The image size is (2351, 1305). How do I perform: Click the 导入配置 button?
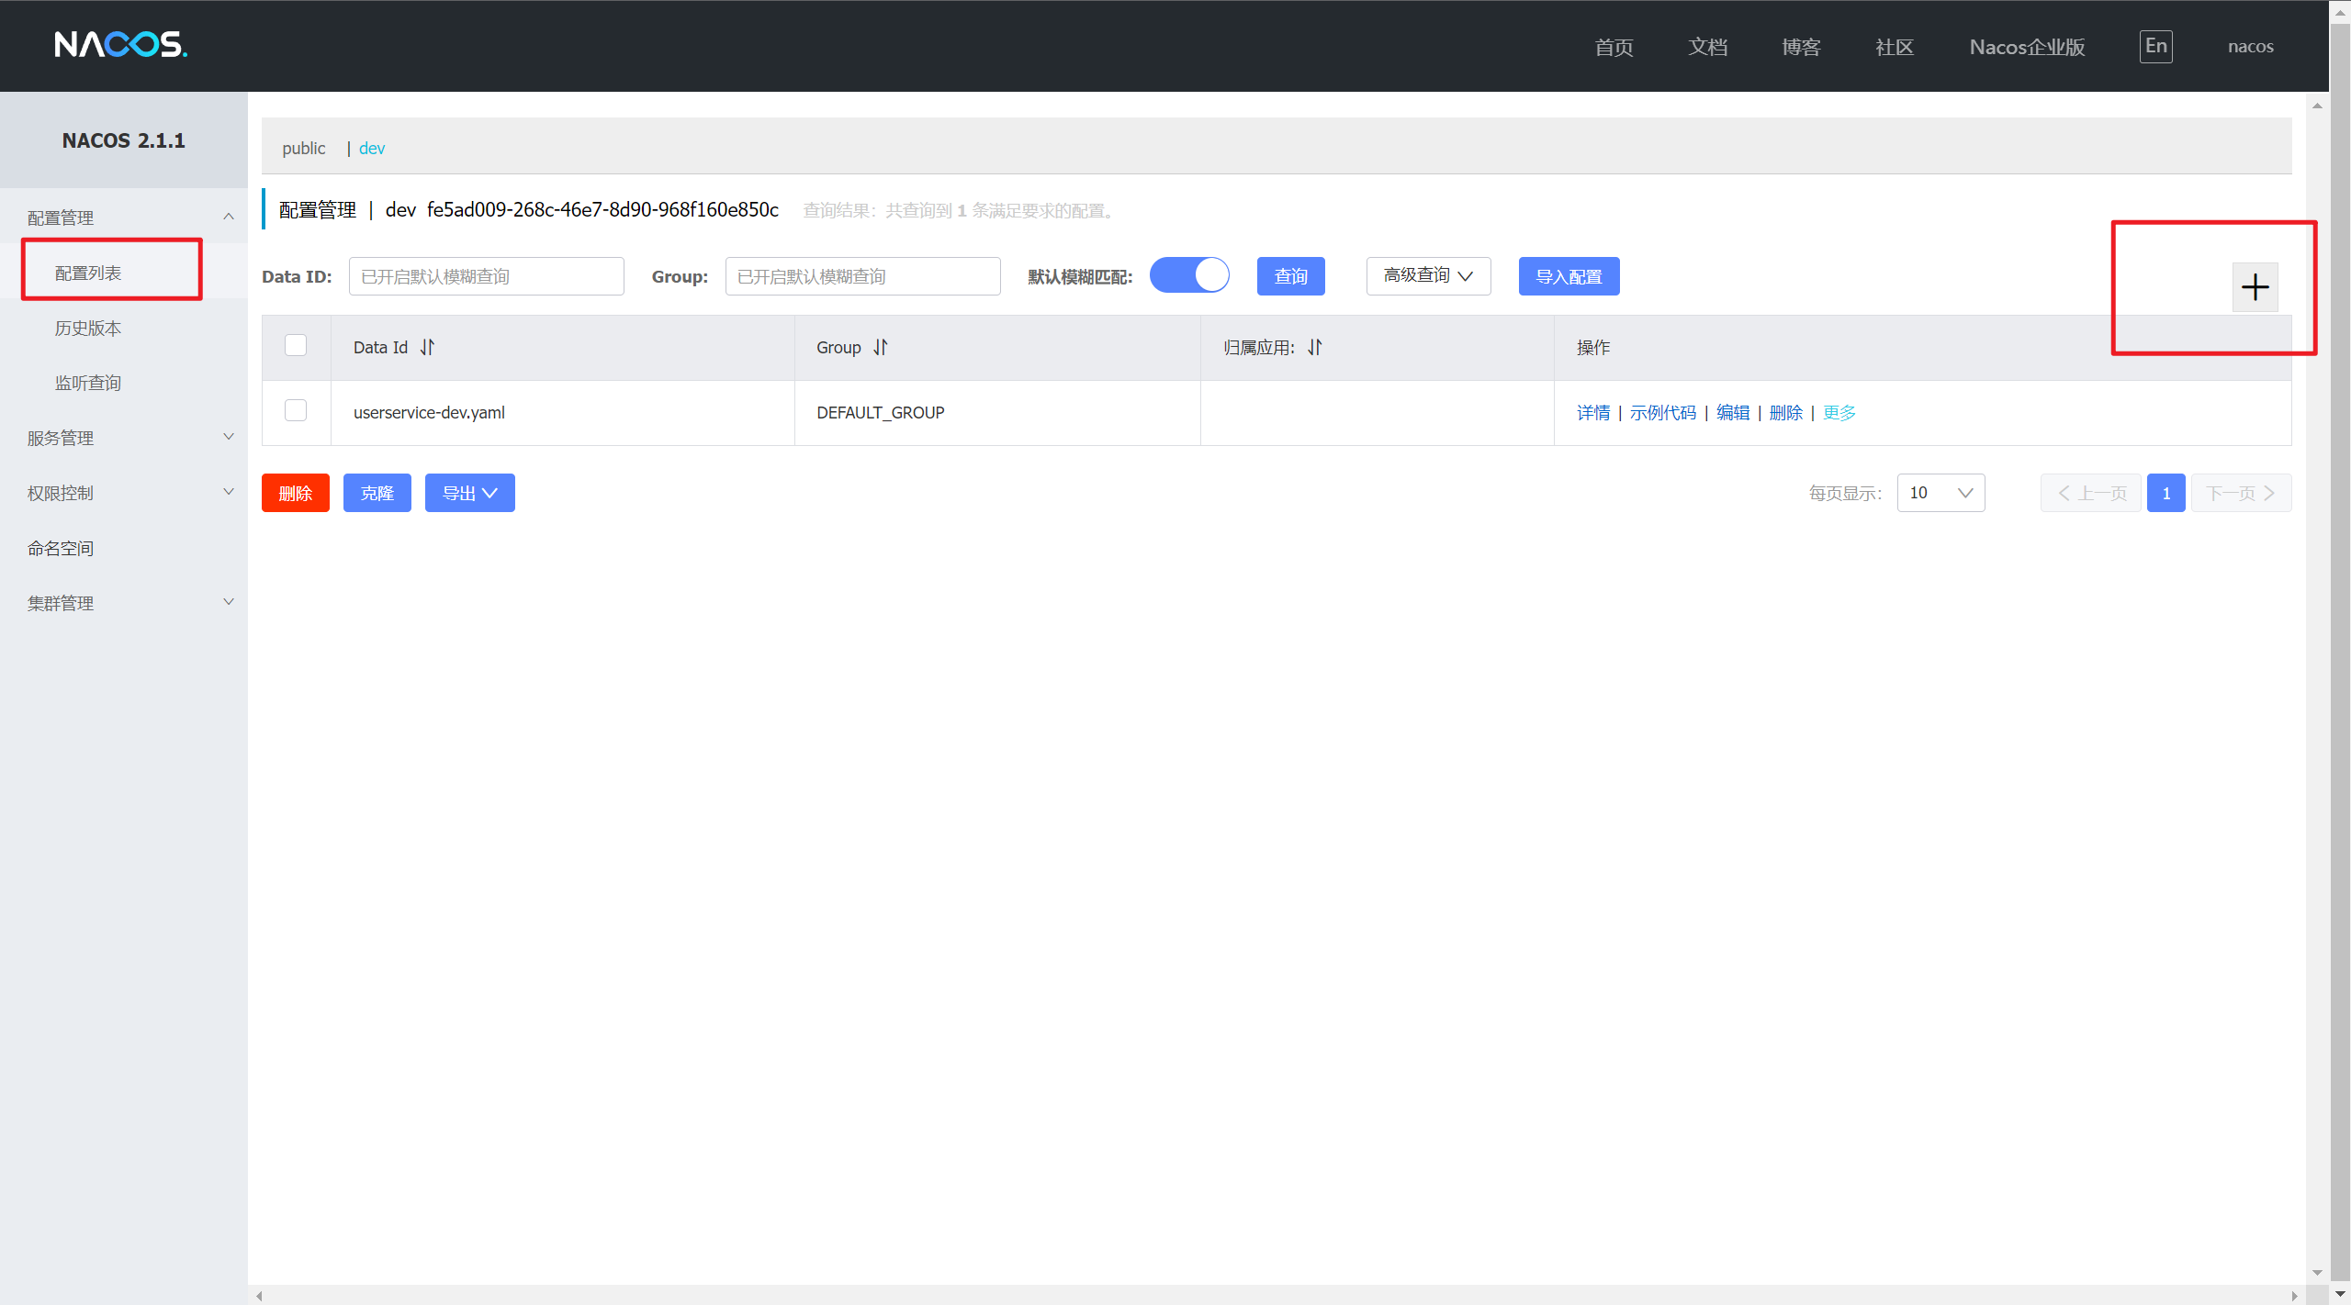point(1569,276)
